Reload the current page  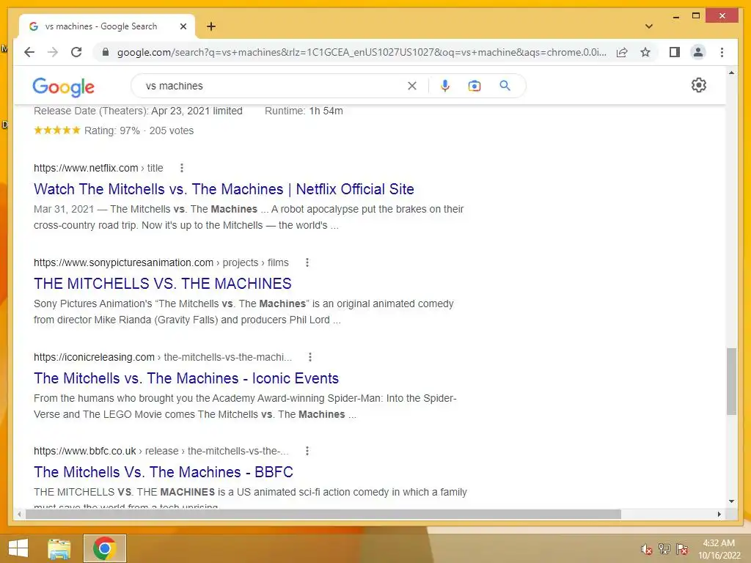point(76,52)
